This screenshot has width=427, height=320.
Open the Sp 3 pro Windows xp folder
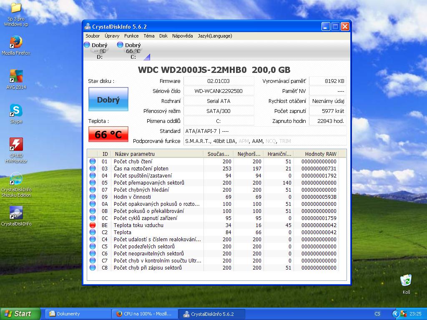pos(16,8)
